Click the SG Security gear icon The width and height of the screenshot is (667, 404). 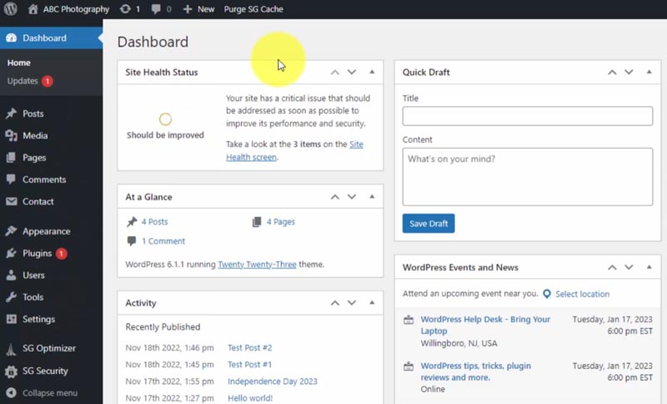click(x=11, y=371)
